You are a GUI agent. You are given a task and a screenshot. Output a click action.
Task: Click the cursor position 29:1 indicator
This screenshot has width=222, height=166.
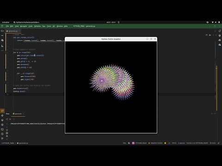pos(124,143)
